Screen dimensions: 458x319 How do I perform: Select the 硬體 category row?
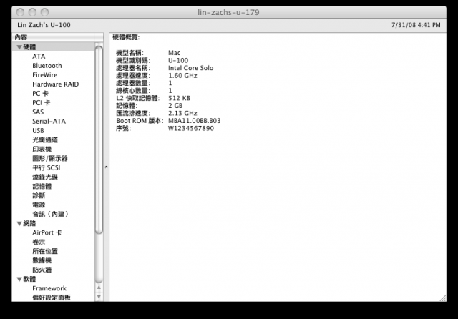pyautogui.click(x=53, y=47)
